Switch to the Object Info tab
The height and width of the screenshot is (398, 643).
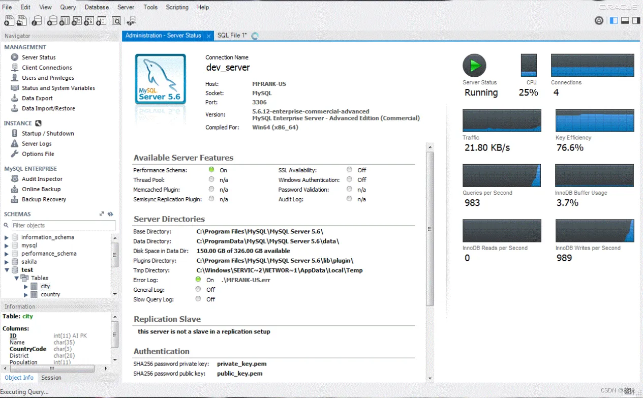[x=19, y=378]
